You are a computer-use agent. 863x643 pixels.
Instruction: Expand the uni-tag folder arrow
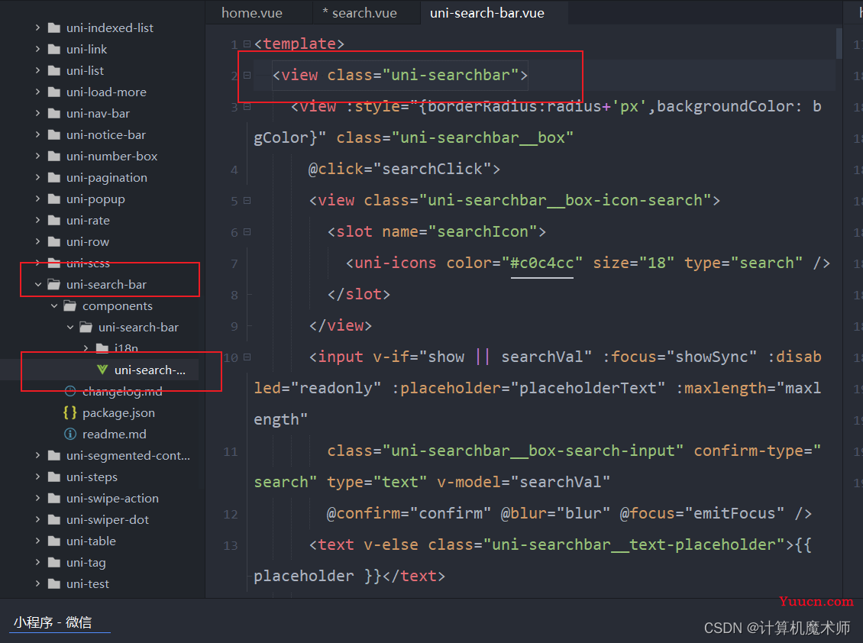coord(37,563)
